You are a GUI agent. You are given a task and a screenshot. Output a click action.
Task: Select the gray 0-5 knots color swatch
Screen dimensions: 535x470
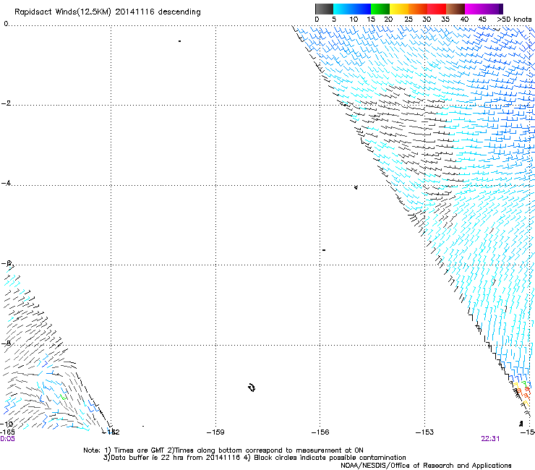pos(324,9)
